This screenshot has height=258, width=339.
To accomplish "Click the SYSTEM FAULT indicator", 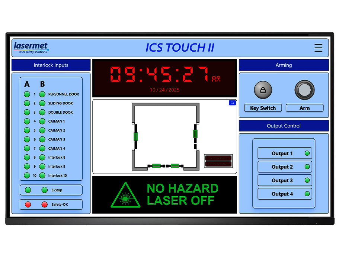I will click(218, 158).
